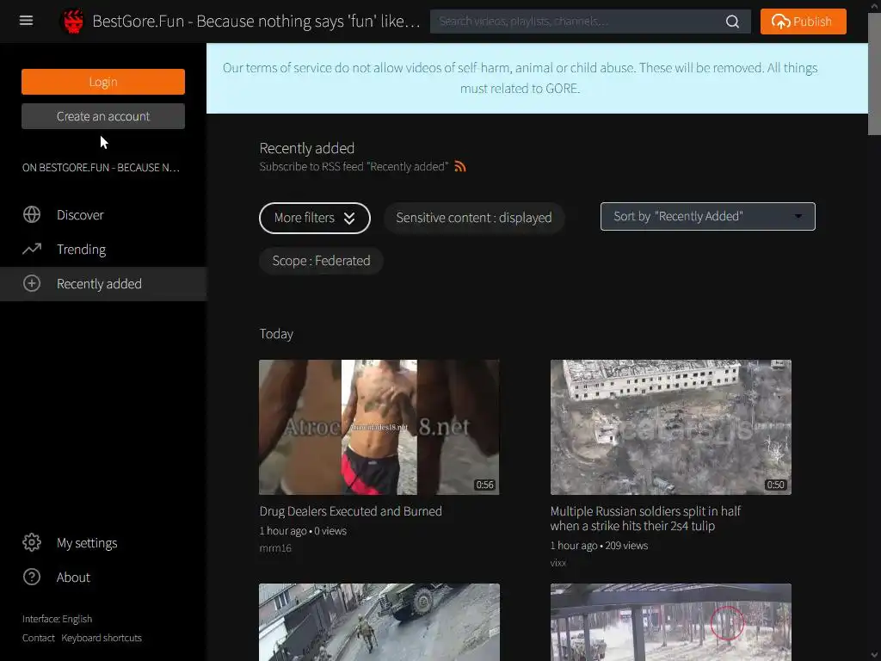
Task: Click the thumbnail with the red circle
Action: point(671,622)
